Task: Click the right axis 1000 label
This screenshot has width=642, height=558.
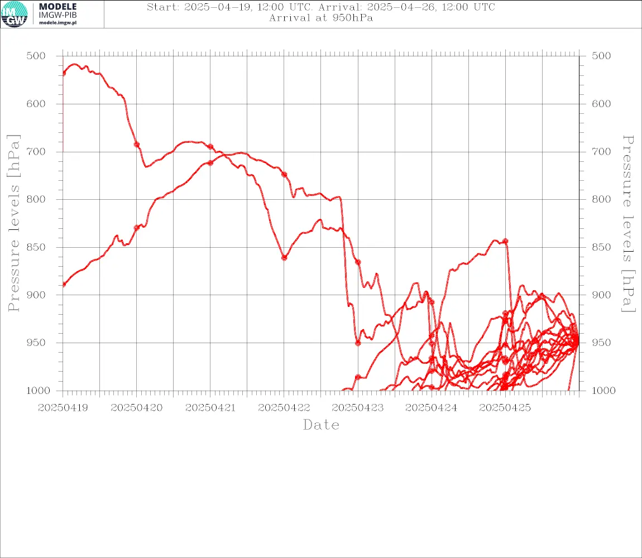Action: [604, 391]
